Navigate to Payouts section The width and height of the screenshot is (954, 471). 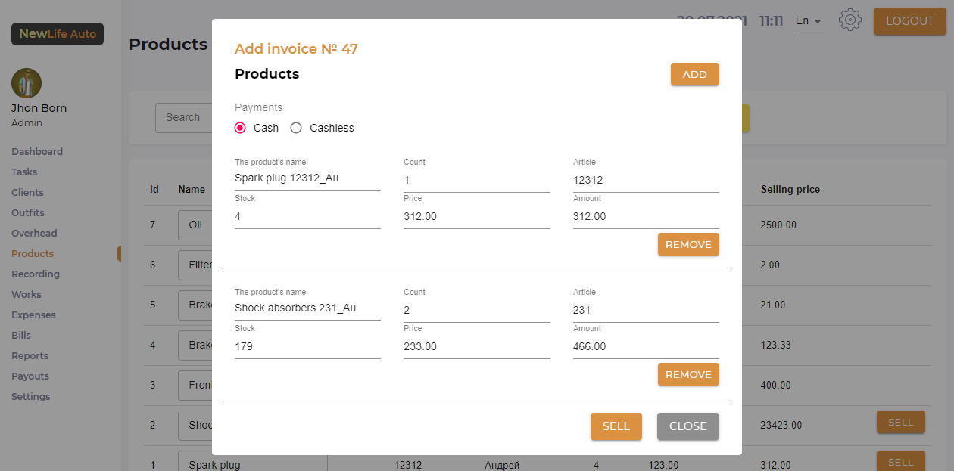(30, 376)
